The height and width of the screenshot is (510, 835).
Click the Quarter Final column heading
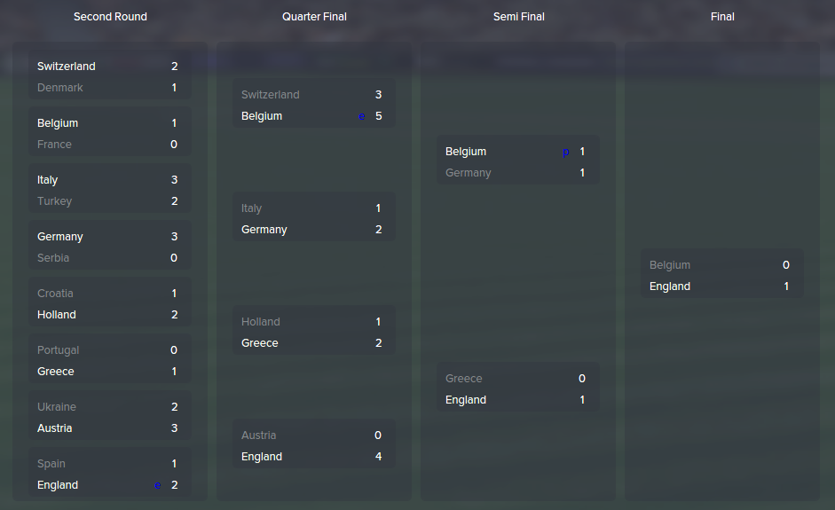tap(314, 17)
